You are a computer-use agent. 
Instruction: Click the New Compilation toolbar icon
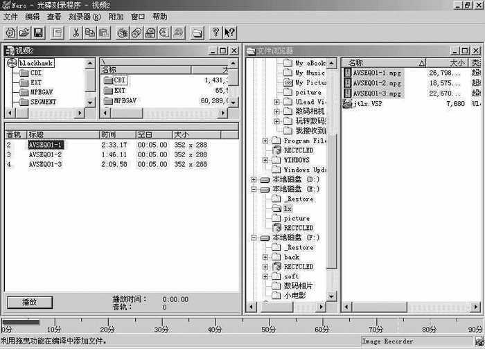[x=10, y=32]
